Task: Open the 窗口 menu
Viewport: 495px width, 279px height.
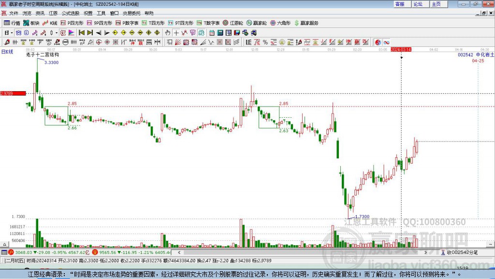Action: coord(114,13)
